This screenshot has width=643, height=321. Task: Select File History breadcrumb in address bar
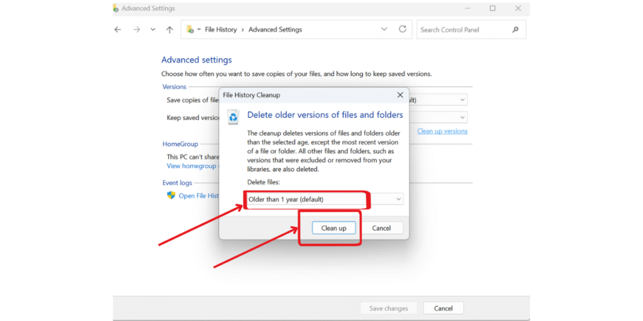[x=220, y=29]
